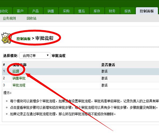Open the 采购 tab
Screen dimensions: 159x133
pyautogui.click(x=66, y=11)
